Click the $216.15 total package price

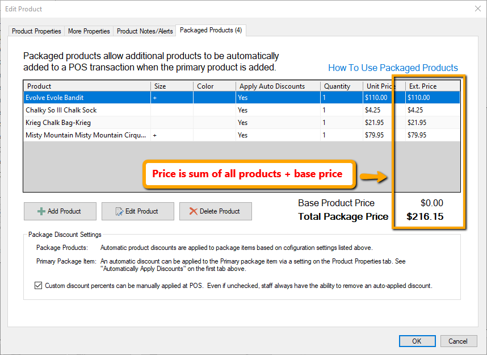point(425,216)
